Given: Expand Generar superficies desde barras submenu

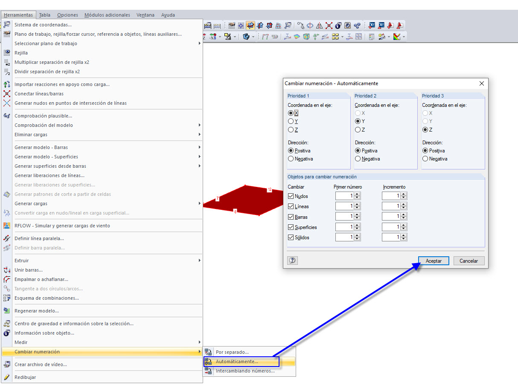Looking at the screenshot, I should (102, 166).
